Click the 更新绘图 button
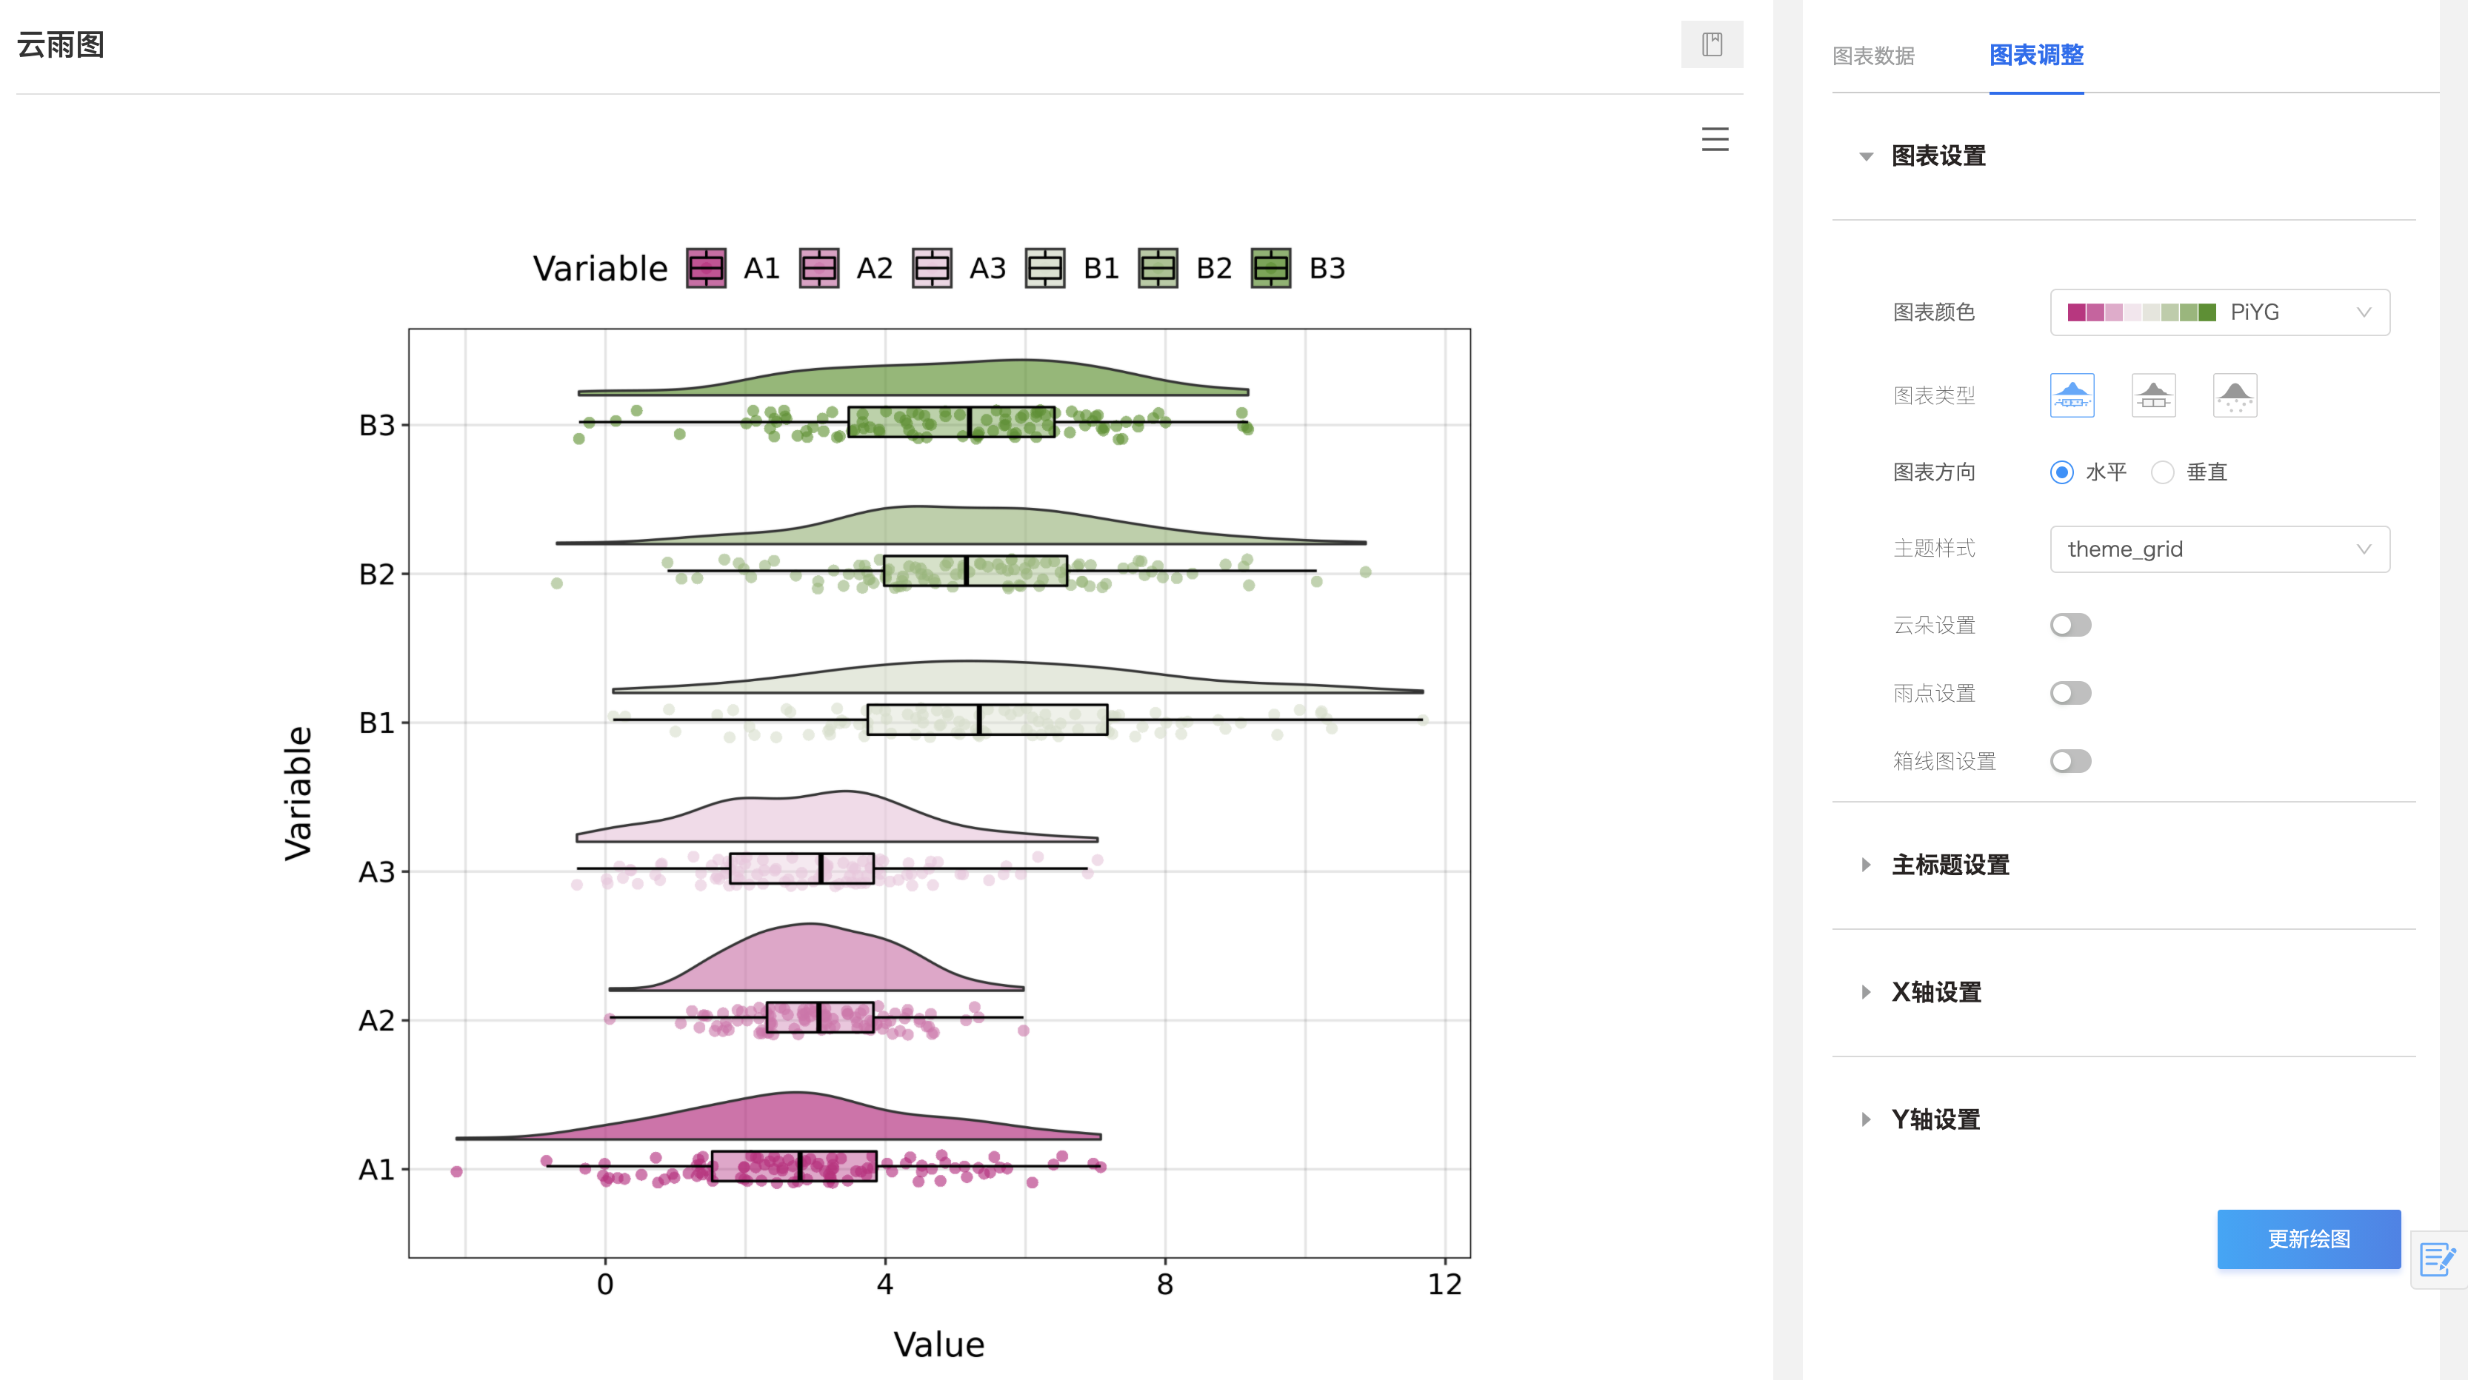This screenshot has height=1380, width=2468. point(2308,1239)
